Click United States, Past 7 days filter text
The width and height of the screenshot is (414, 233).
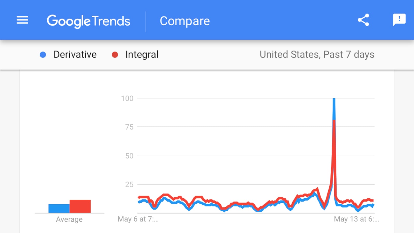pyautogui.click(x=317, y=55)
